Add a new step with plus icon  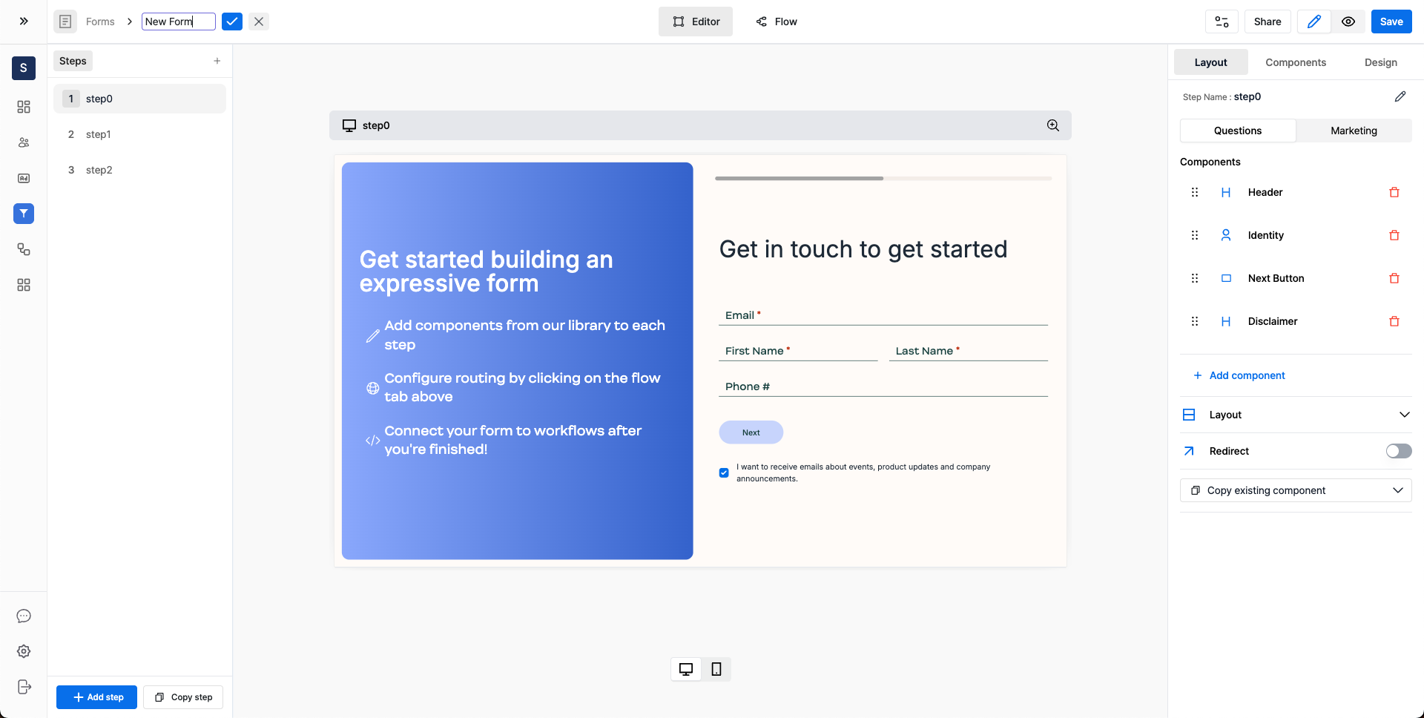click(217, 61)
